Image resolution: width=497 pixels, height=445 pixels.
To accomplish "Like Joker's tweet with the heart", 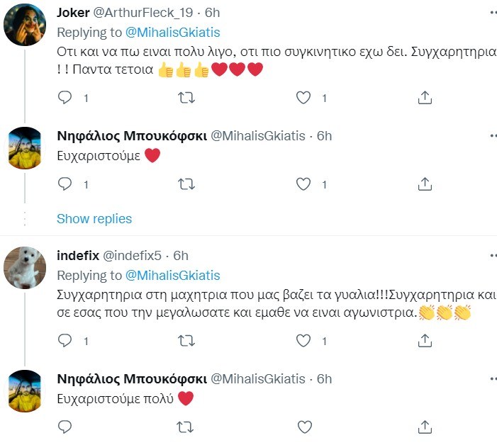I will 304,98.
